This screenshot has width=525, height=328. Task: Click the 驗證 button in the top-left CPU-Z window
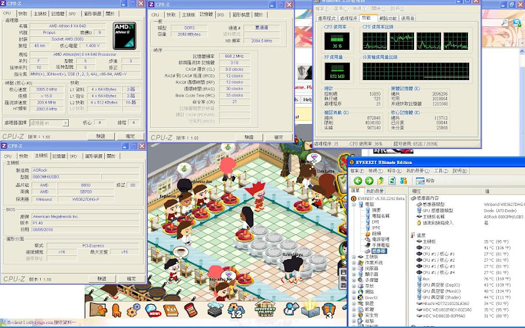pos(100,136)
